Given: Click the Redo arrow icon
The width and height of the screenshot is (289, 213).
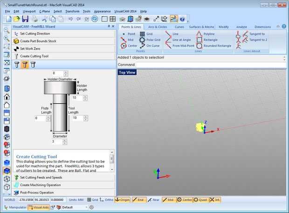Looking at the screenshot, I should [x=78, y=19].
